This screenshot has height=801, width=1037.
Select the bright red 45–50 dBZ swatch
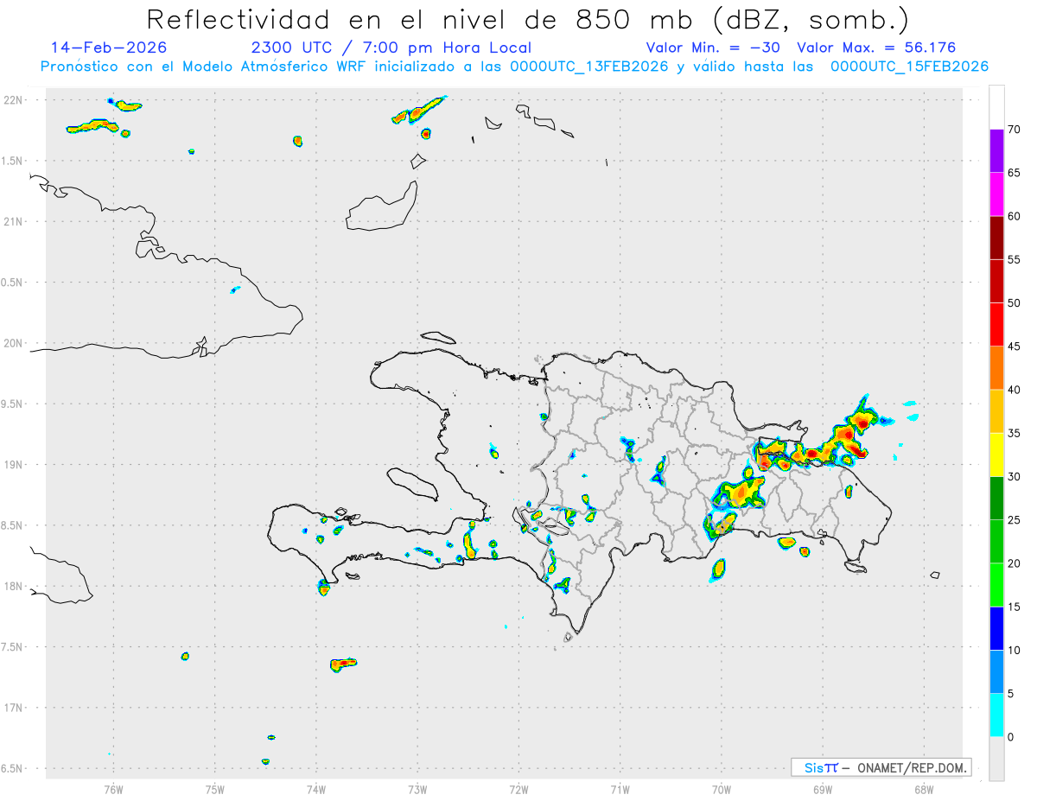click(x=996, y=324)
